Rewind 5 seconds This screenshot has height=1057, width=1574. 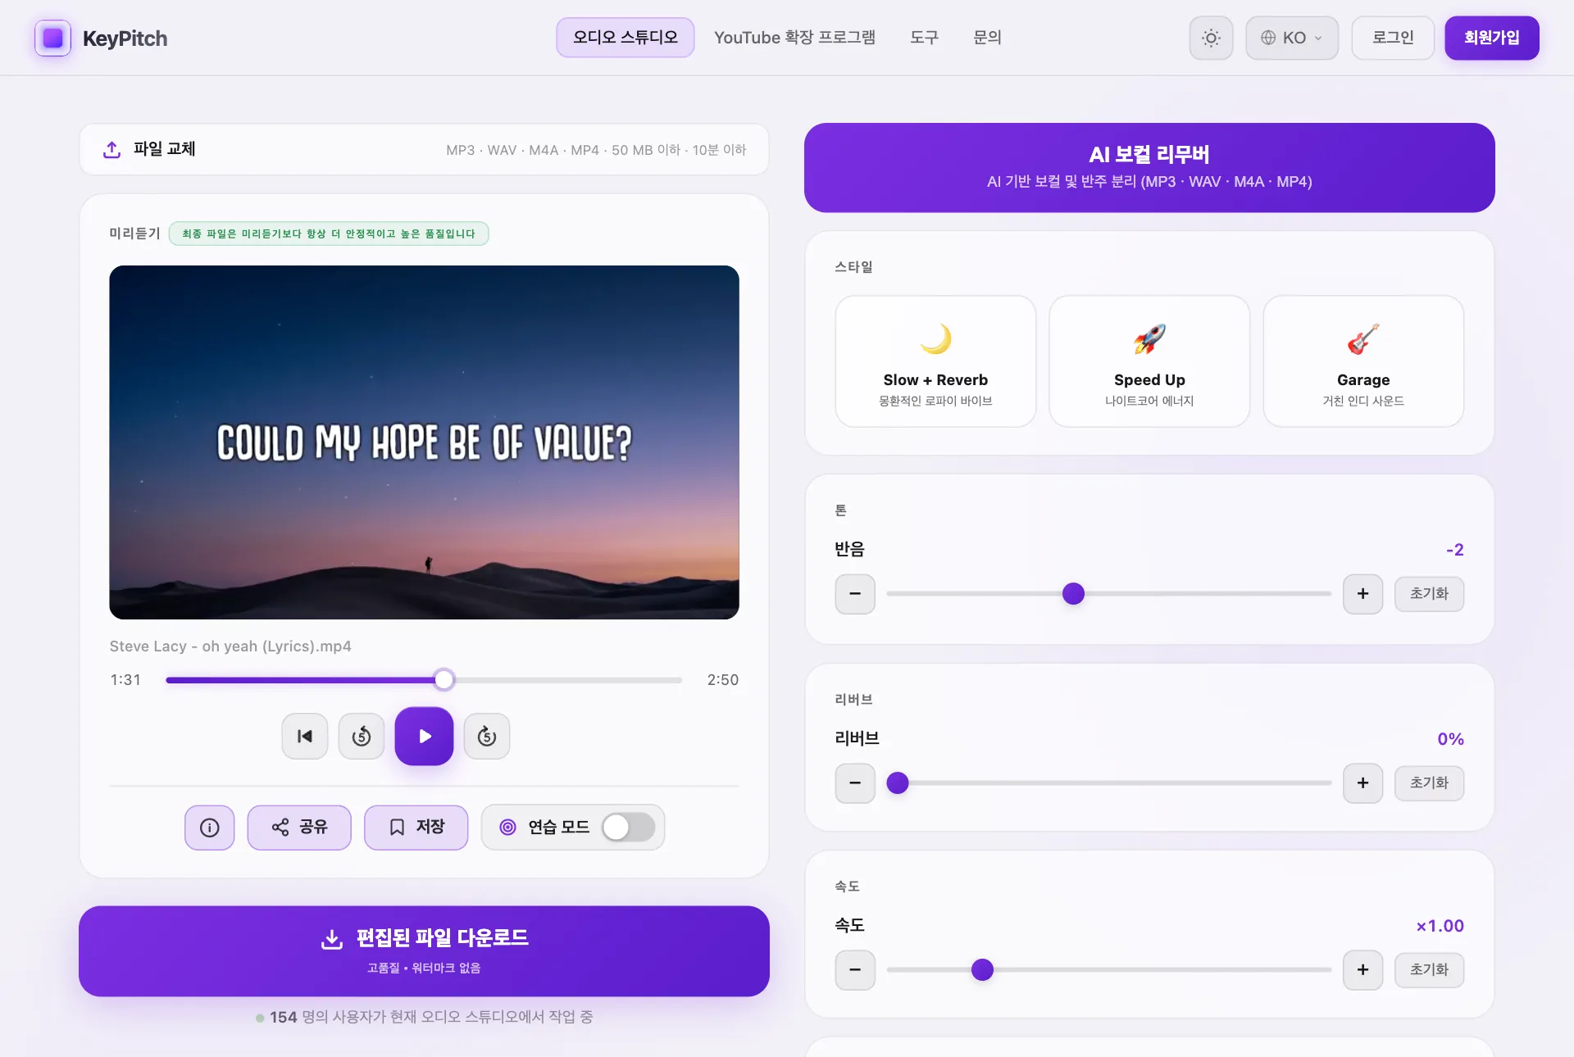362,737
